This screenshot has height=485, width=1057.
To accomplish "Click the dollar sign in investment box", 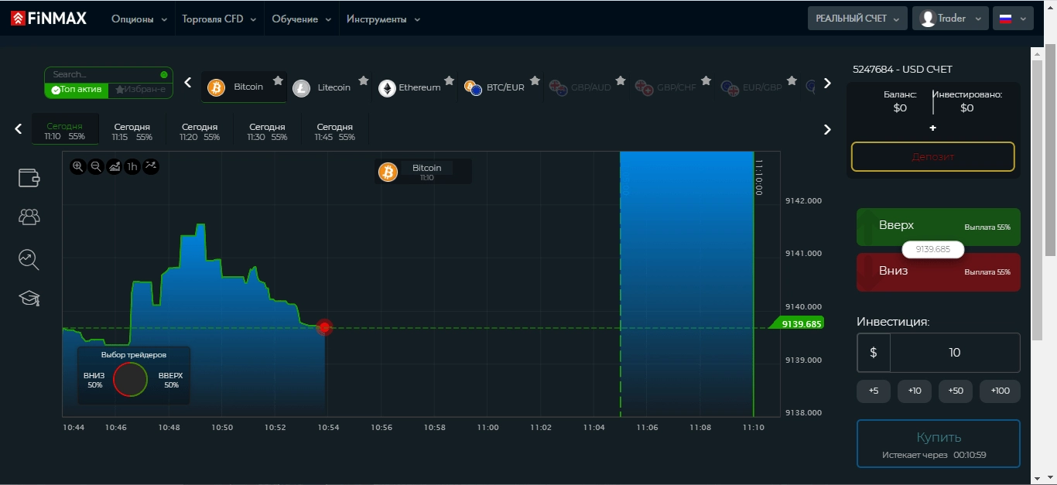I will point(874,353).
